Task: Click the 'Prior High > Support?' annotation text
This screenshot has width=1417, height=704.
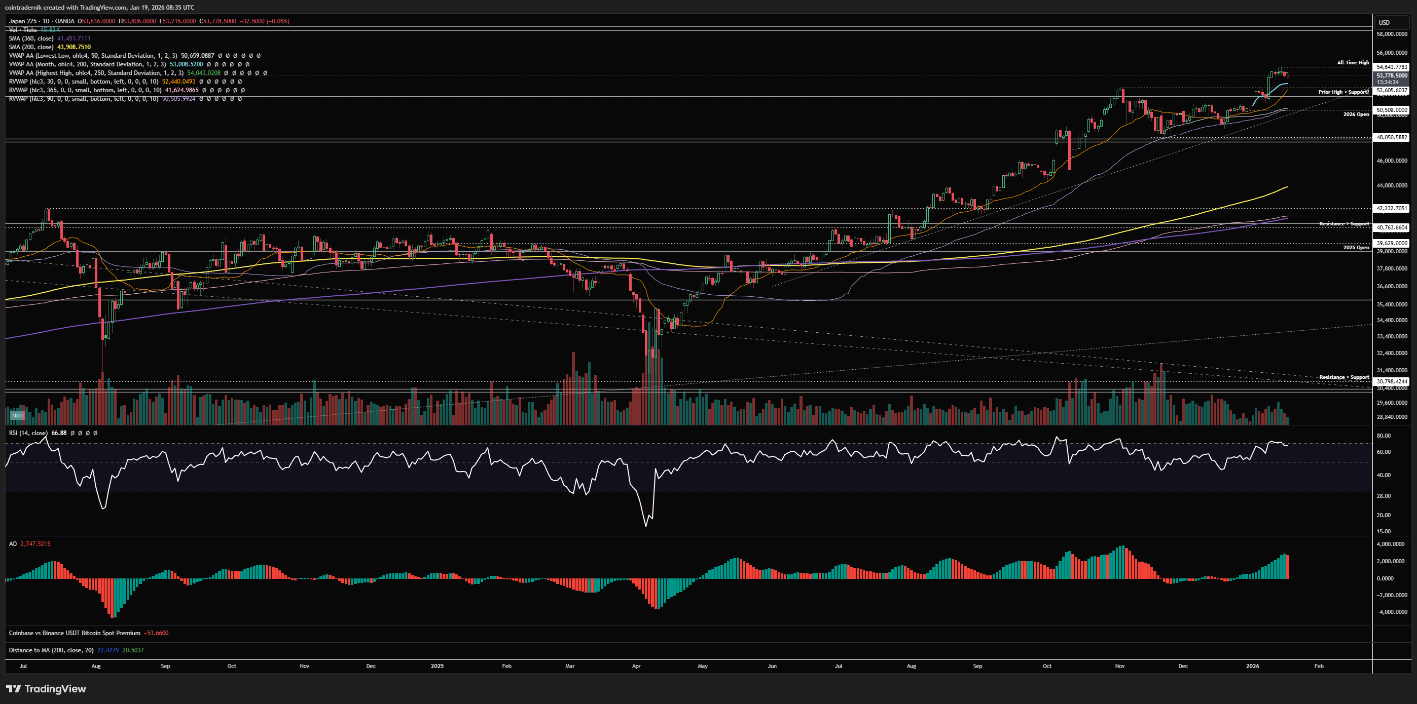Action: coord(1343,92)
